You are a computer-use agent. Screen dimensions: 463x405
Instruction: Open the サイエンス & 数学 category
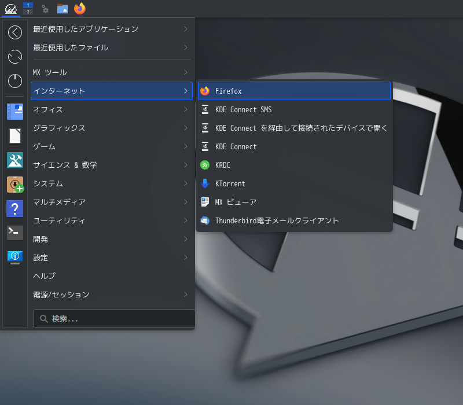click(x=112, y=165)
